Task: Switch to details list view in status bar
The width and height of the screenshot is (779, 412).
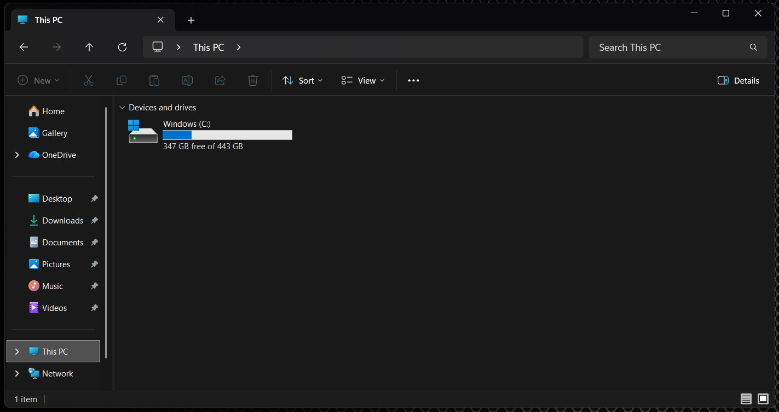Action: [x=746, y=399]
